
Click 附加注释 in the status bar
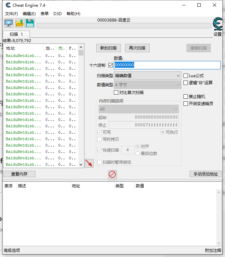[x=213, y=251]
